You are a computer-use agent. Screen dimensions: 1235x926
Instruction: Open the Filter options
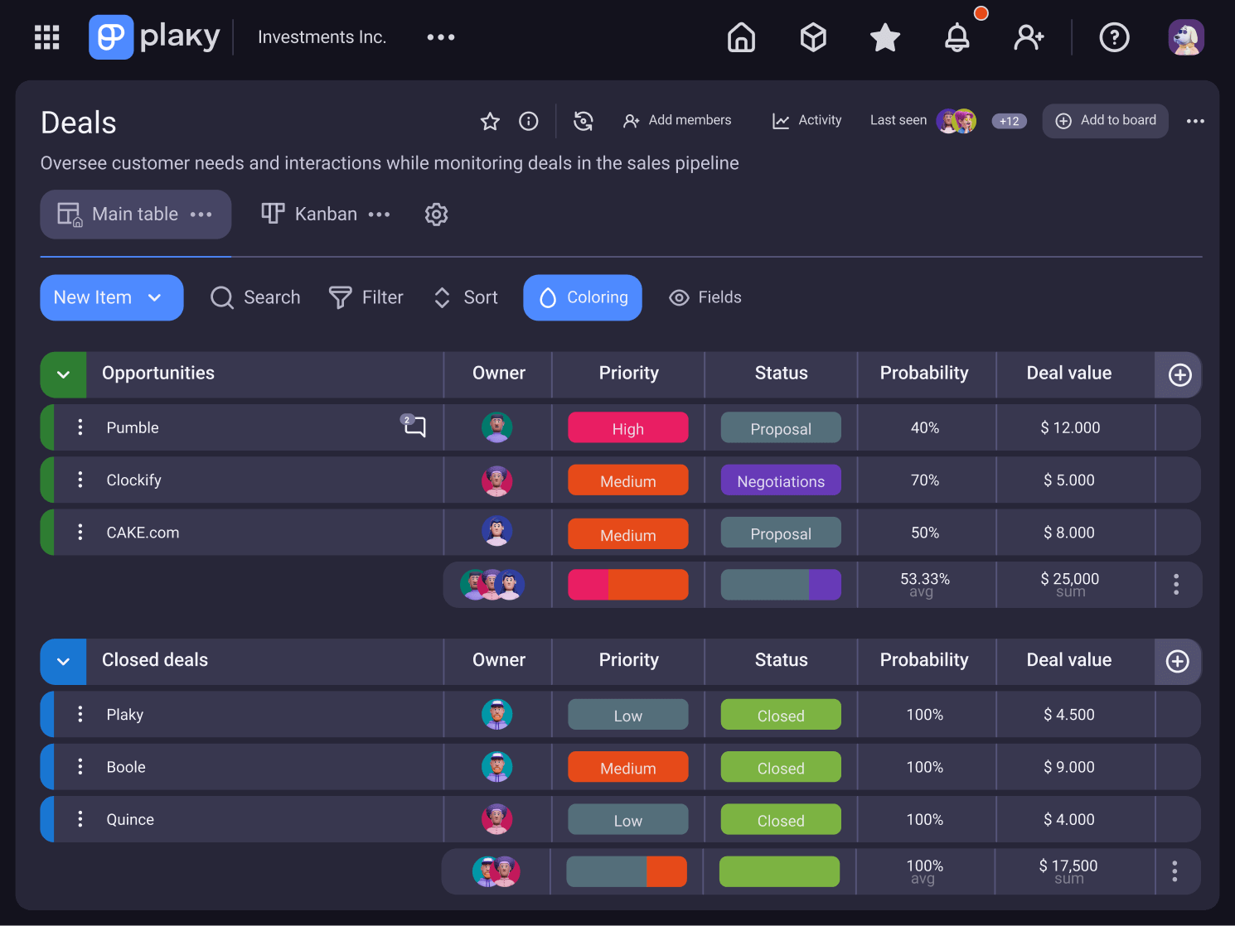click(x=366, y=297)
